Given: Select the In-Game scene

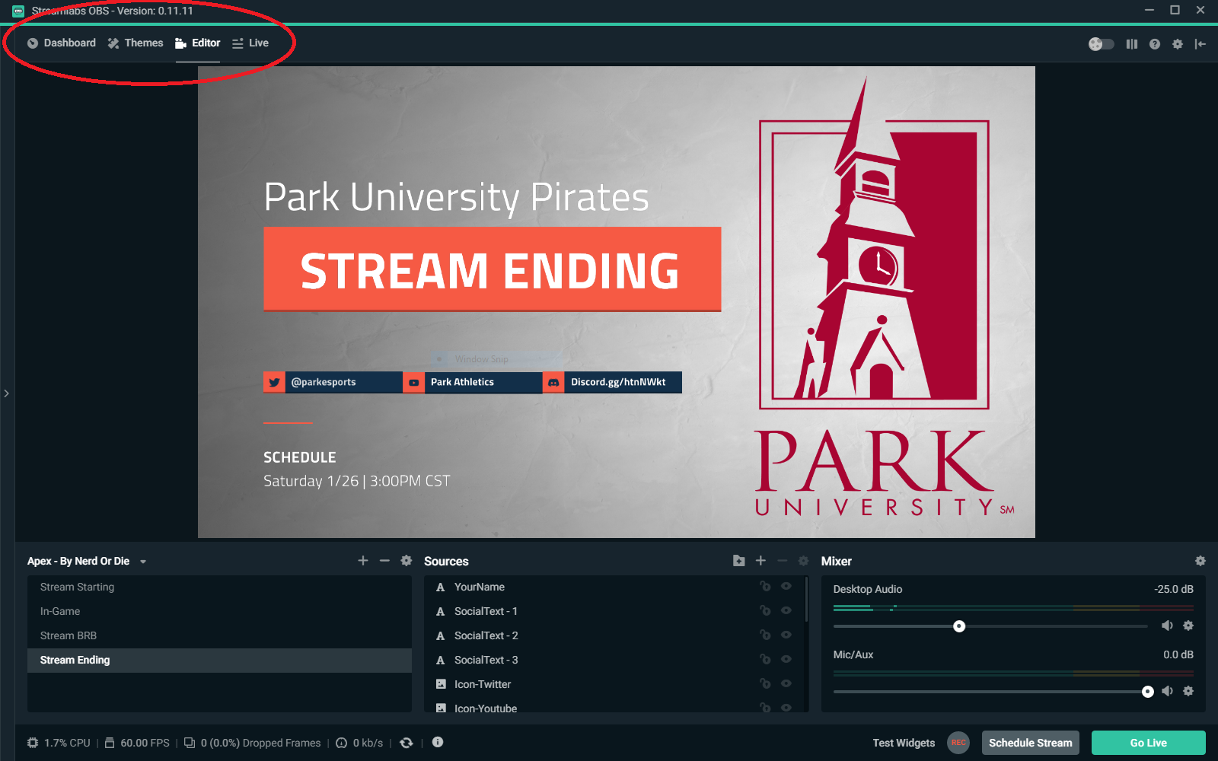Looking at the screenshot, I should (219, 612).
